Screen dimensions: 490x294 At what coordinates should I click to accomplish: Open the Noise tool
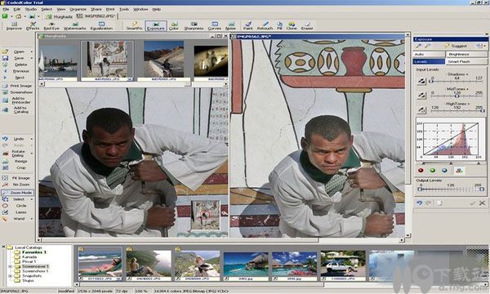click(230, 26)
